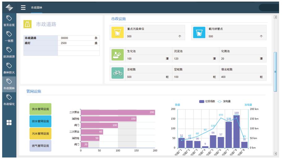The height and width of the screenshot is (160, 282).
Task: Switch to the 市政园林 tab
Action: (36, 8)
